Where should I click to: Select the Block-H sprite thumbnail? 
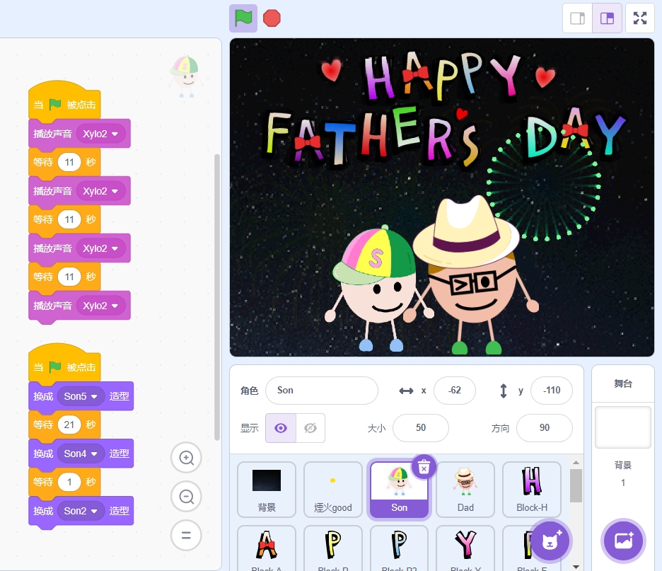pyautogui.click(x=532, y=489)
